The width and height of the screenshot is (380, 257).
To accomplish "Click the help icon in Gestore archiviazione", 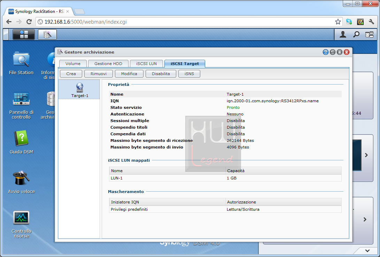I will [x=325, y=52].
